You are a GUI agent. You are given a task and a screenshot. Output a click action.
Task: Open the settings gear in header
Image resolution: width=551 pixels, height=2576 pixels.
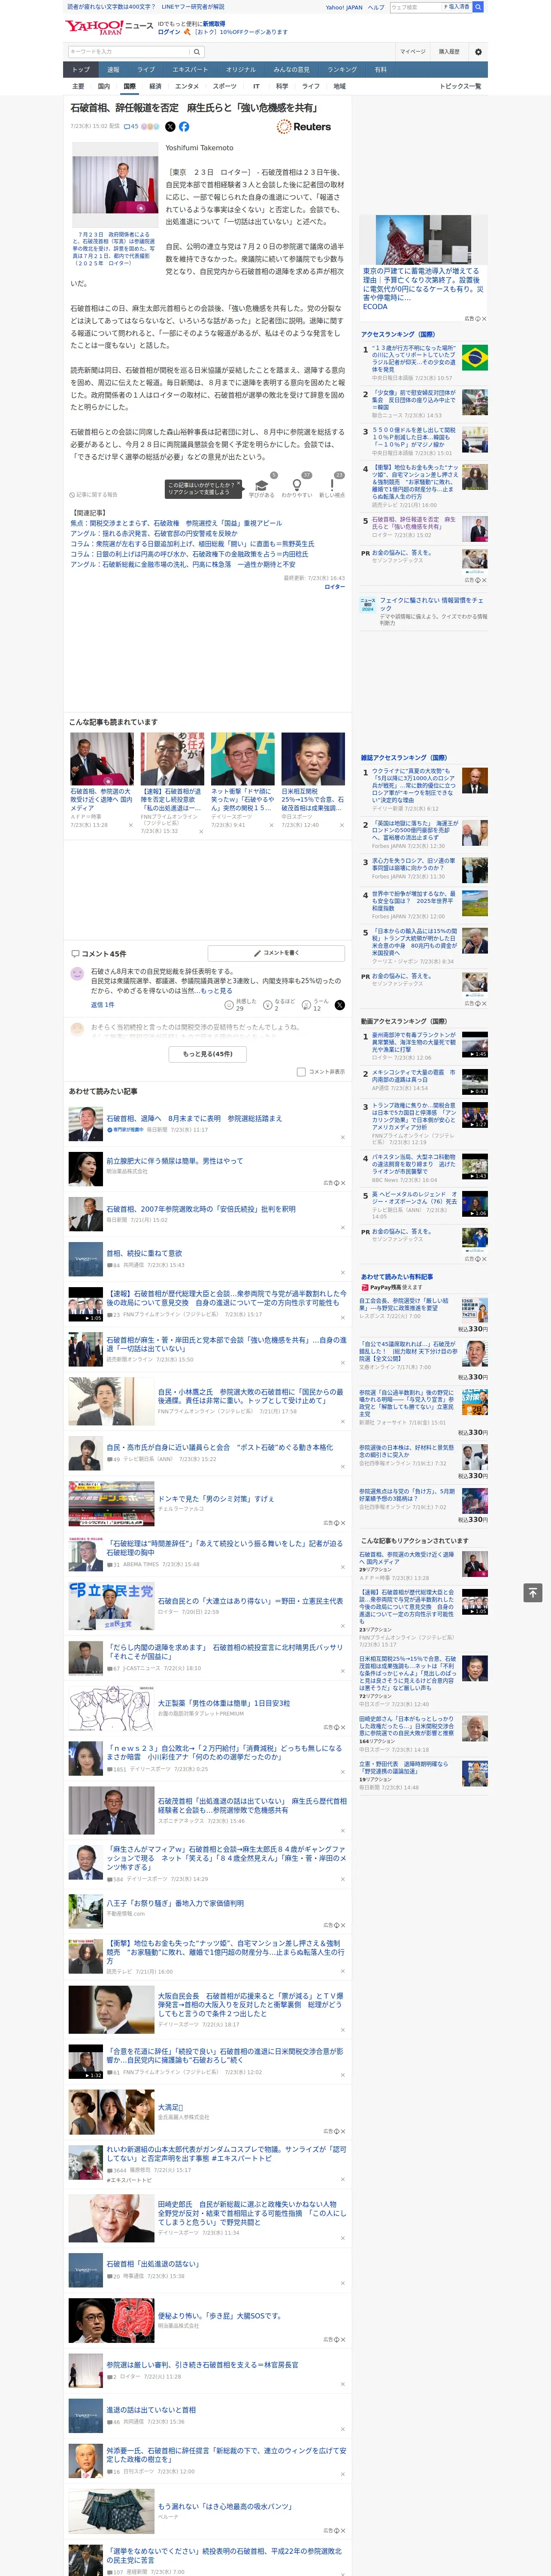coord(478,52)
